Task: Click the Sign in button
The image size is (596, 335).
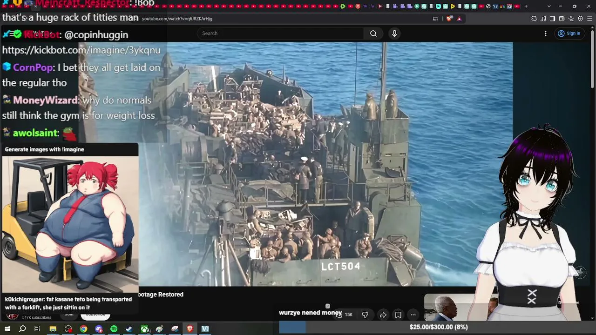Action: click(569, 33)
